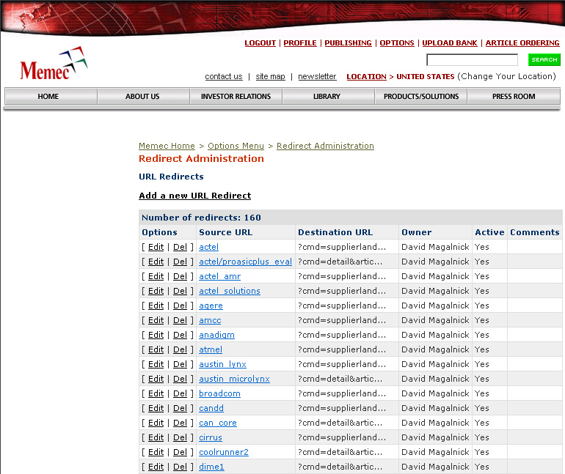Edit the atmel redirect
565x474 pixels.
pyautogui.click(x=156, y=349)
